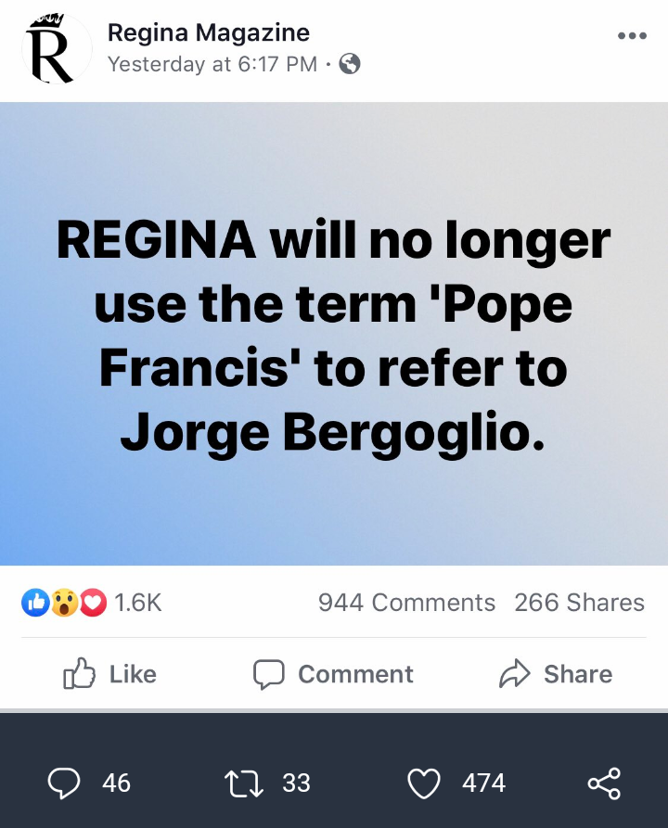Click the globe public audience icon
The image size is (668, 828).
[x=350, y=64]
